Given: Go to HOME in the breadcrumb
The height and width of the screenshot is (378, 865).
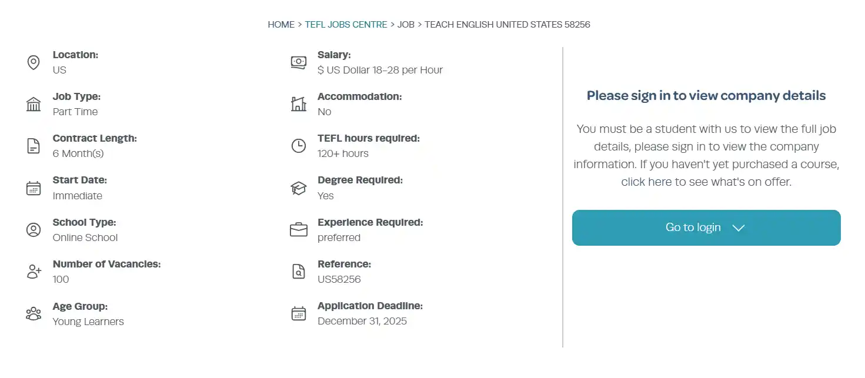Looking at the screenshot, I should 281,25.
